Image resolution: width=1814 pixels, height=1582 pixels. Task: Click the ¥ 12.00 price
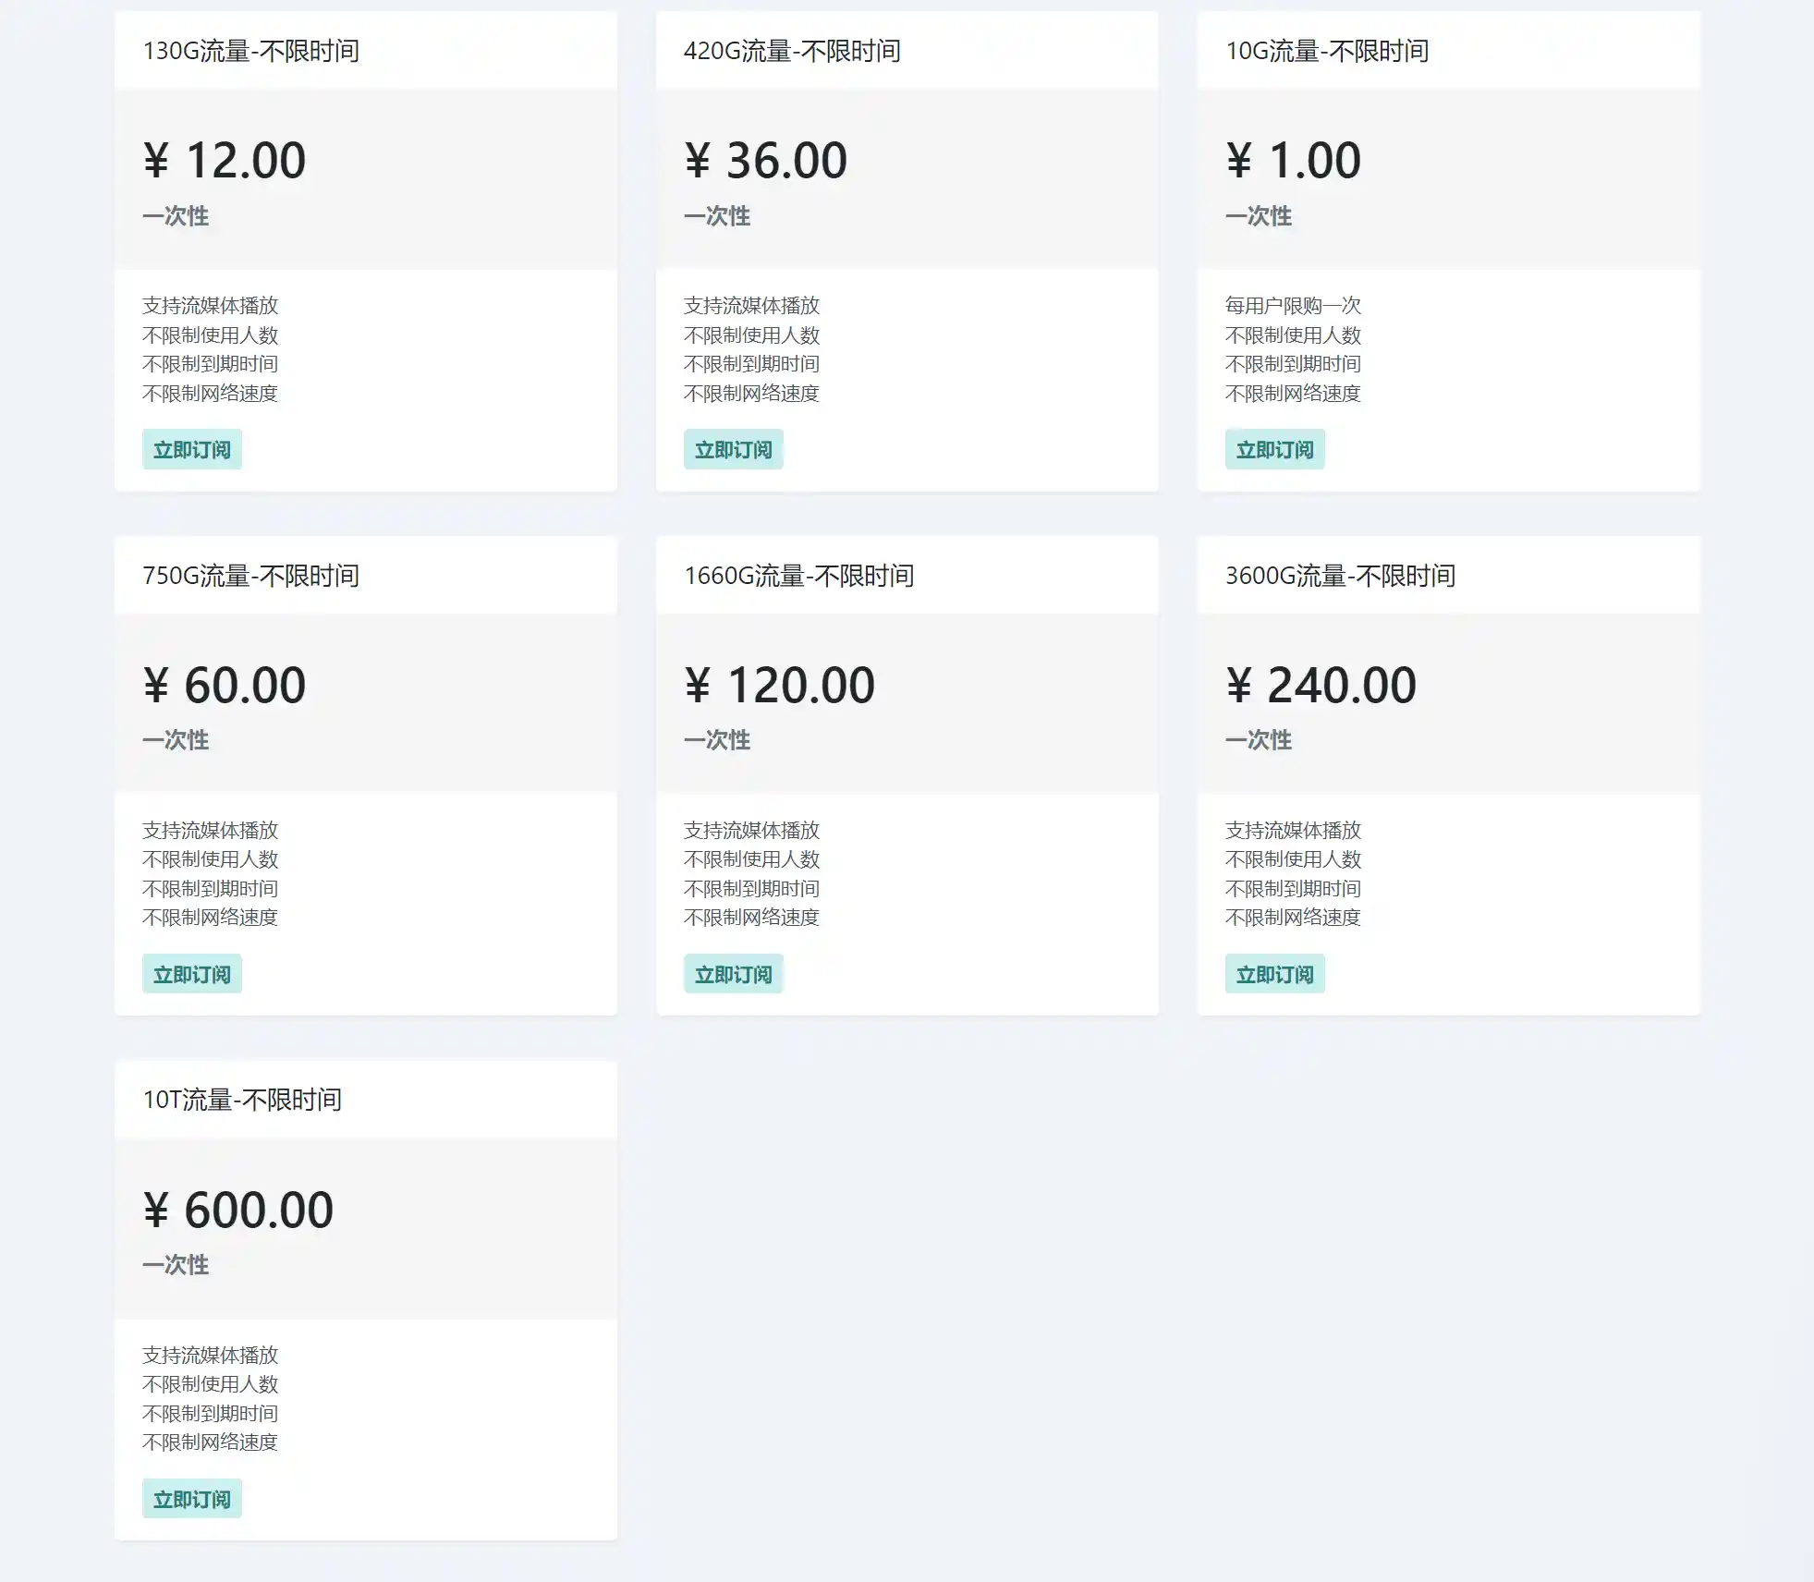[225, 161]
